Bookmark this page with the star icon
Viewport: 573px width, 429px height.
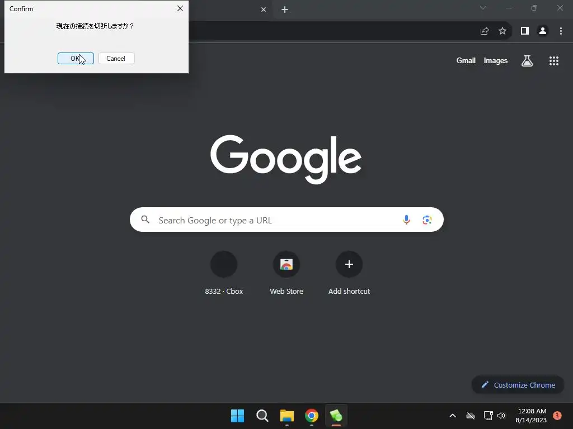click(502, 31)
